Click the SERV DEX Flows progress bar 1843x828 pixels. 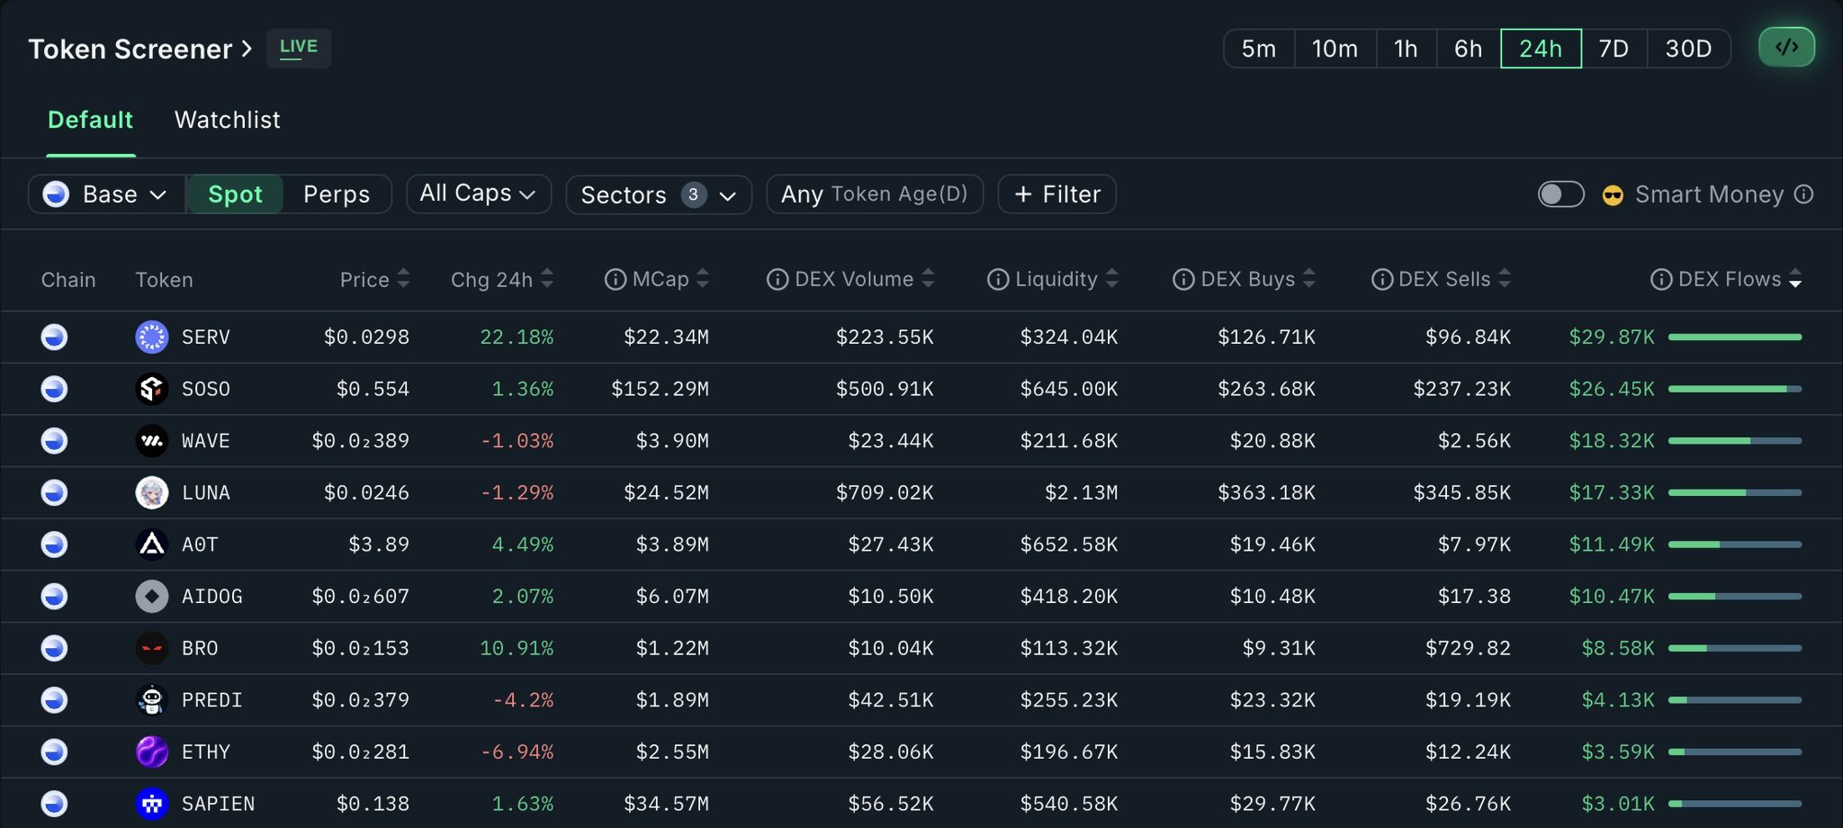pyautogui.click(x=1734, y=337)
